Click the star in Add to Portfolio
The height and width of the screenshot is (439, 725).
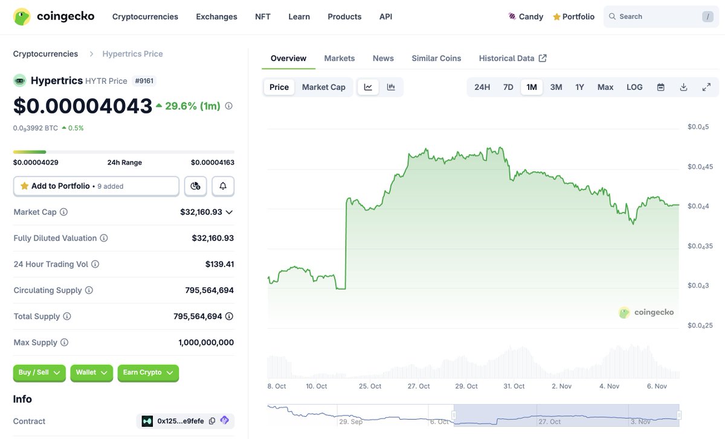[x=25, y=186]
